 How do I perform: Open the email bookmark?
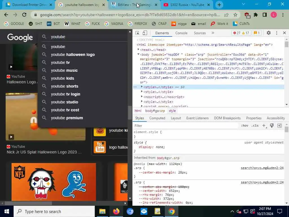tap(198, 24)
